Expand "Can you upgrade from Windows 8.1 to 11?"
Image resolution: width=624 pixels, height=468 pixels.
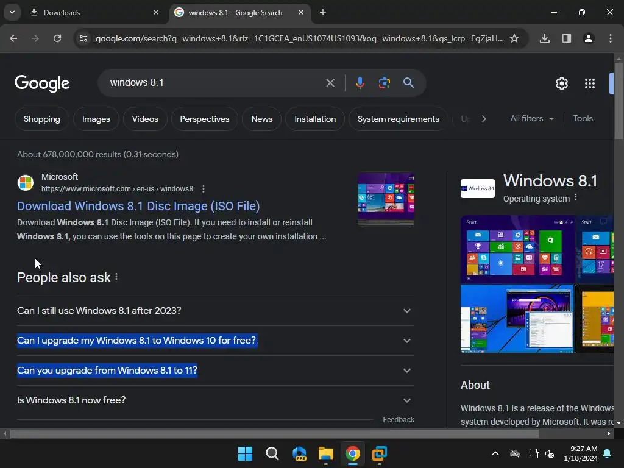(x=215, y=370)
